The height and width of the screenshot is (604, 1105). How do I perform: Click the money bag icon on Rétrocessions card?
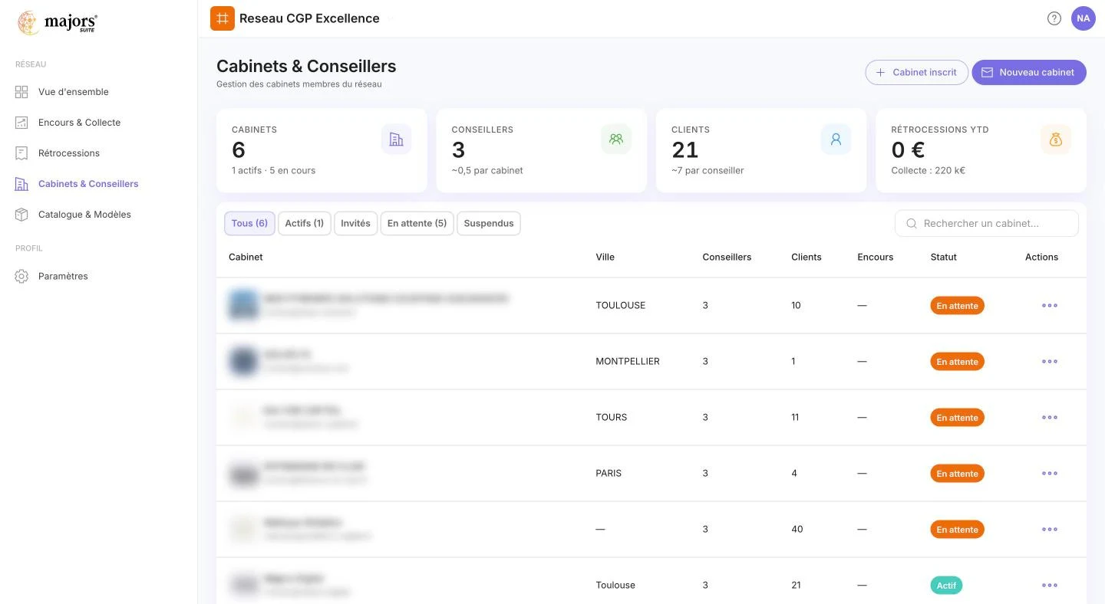[1056, 140]
